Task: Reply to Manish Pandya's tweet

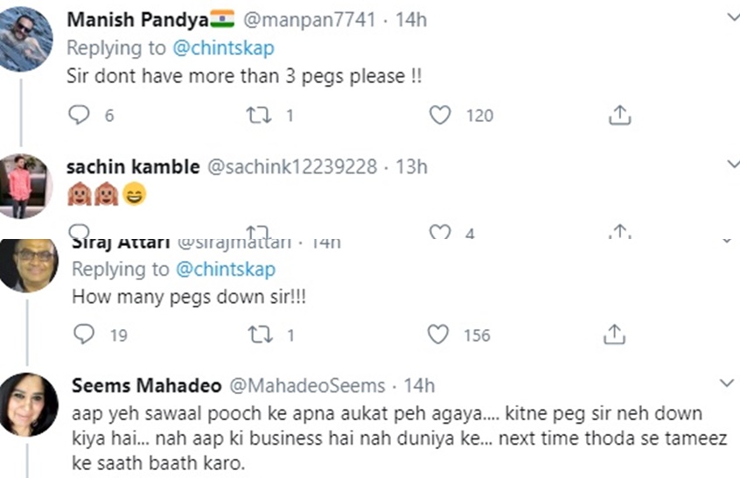Action: 80,115
